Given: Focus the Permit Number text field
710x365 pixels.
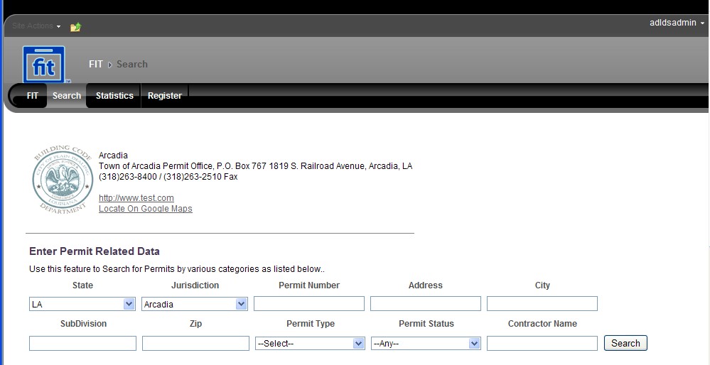Looking at the screenshot, I should (308, 304).
